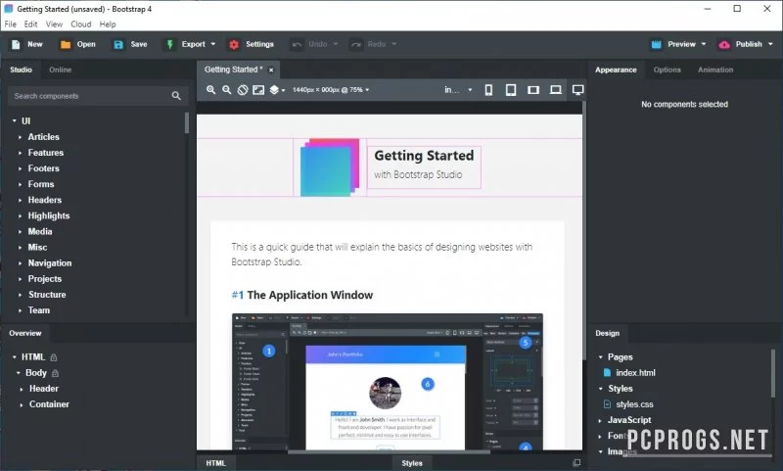Viewport: 783px width, 471px height.
Task: Open the HTML bottom panel tab
Action: coord(215,463)
